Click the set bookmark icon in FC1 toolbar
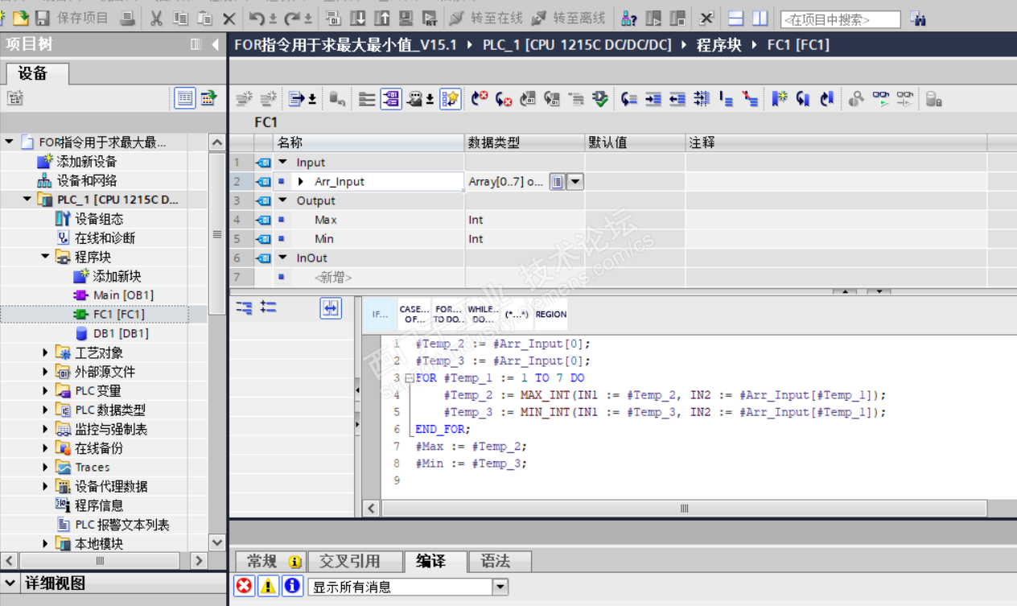 pos(779,99)
